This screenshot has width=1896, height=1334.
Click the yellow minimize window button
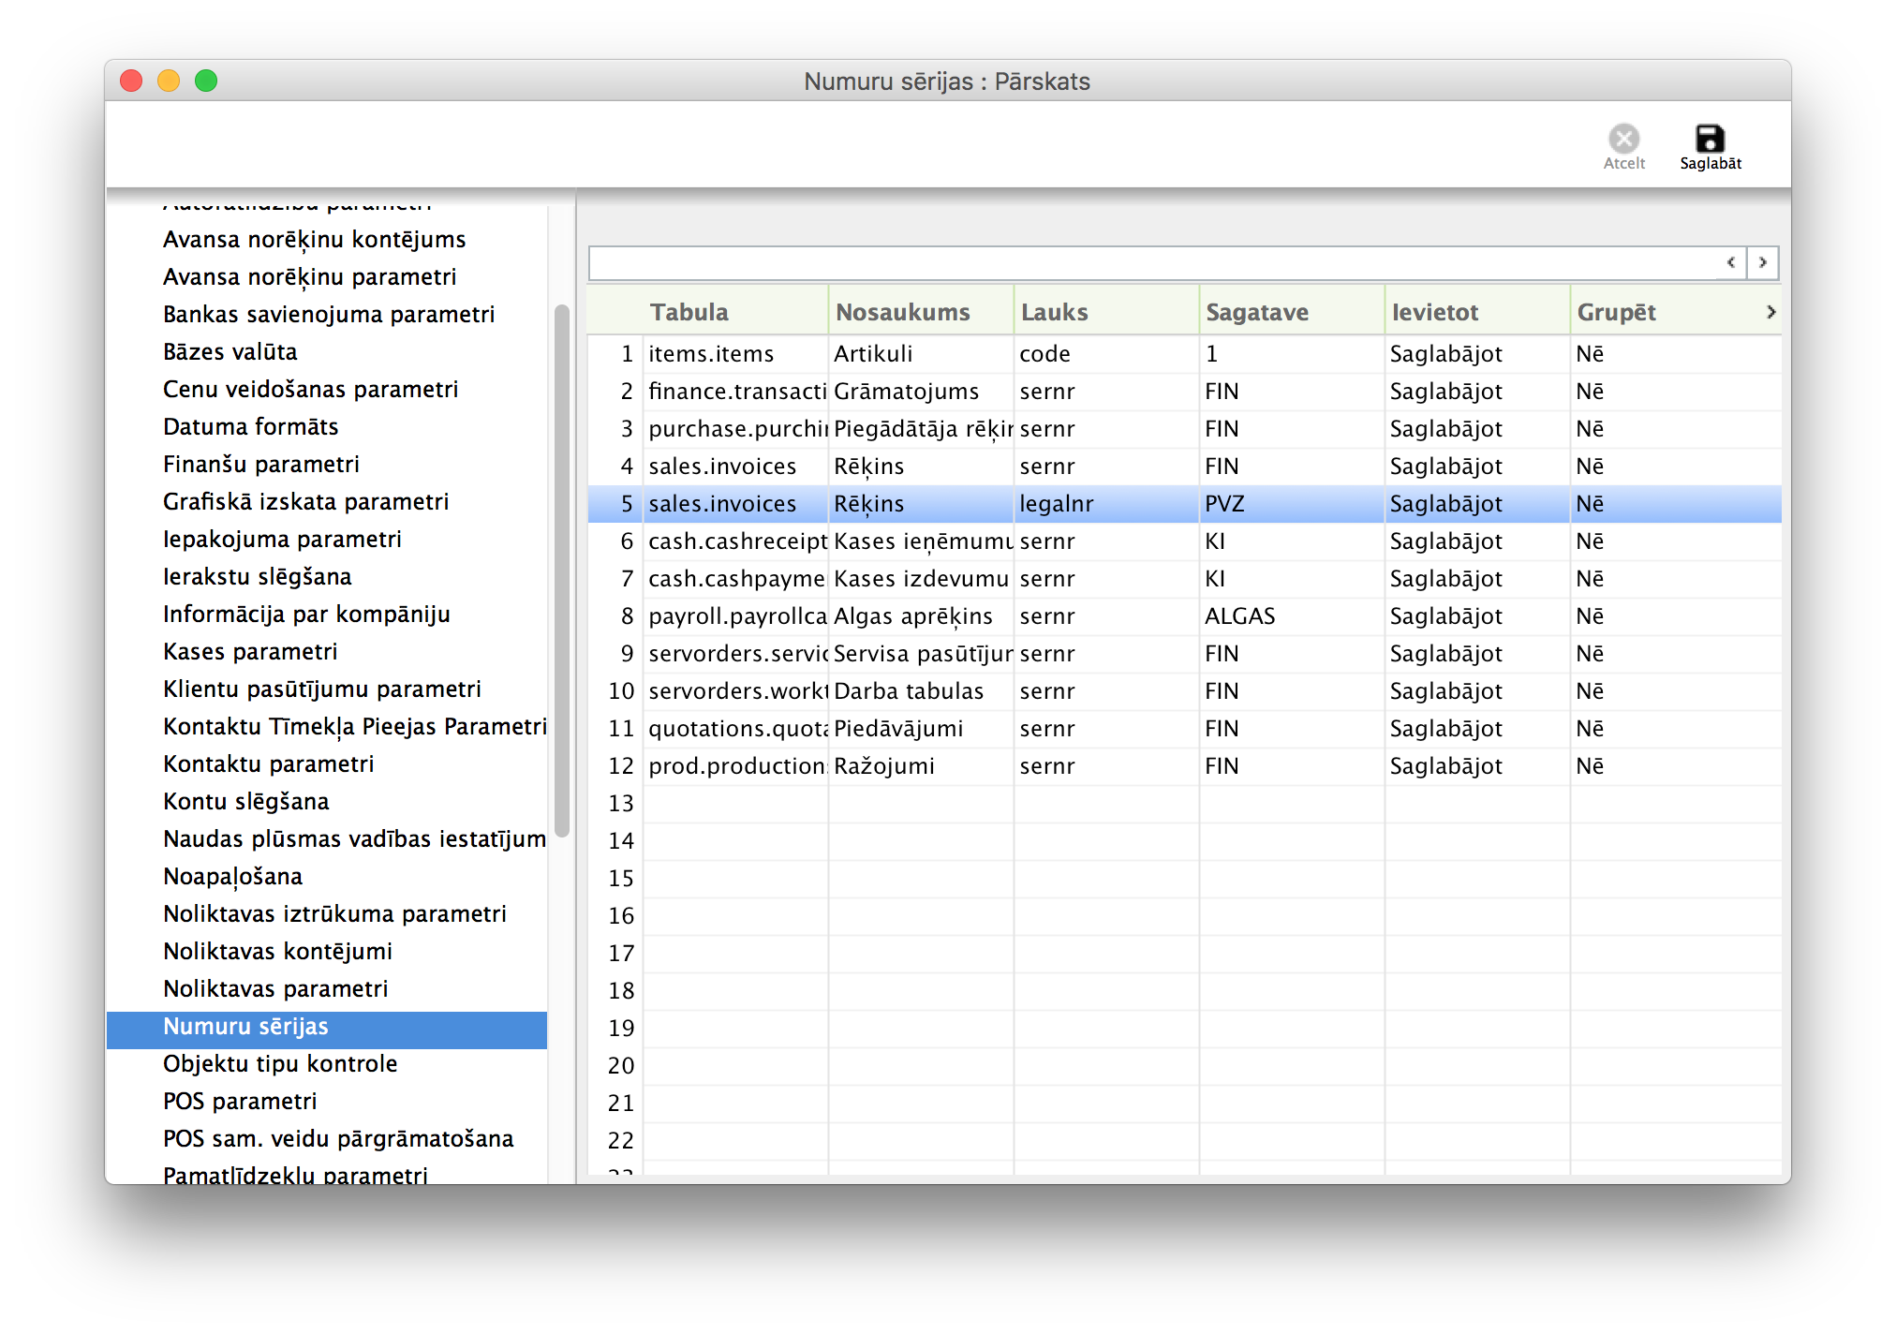coord(169,82)
